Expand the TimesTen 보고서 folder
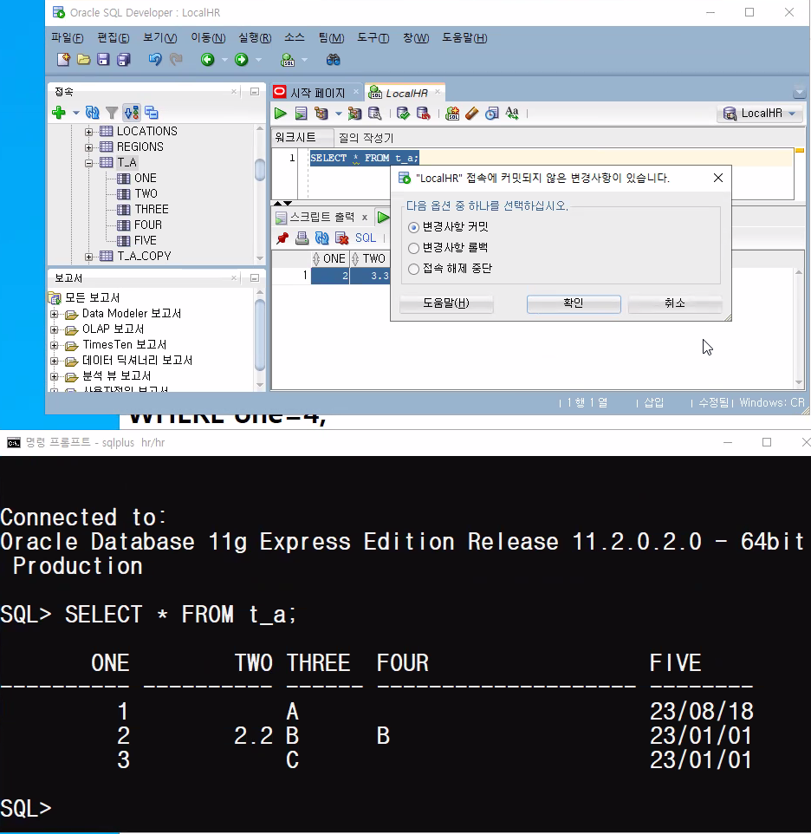 [x=55, y=345]
